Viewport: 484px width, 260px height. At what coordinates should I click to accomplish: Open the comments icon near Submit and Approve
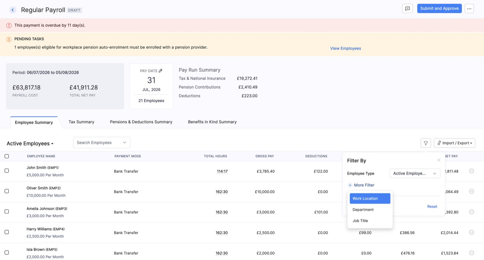coord(407,9)
